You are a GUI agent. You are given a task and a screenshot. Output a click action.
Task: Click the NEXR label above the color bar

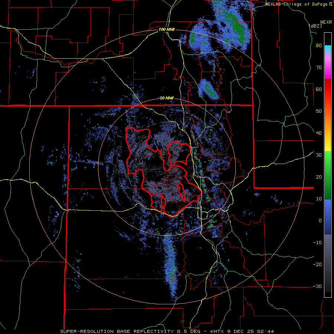[326, 22]
